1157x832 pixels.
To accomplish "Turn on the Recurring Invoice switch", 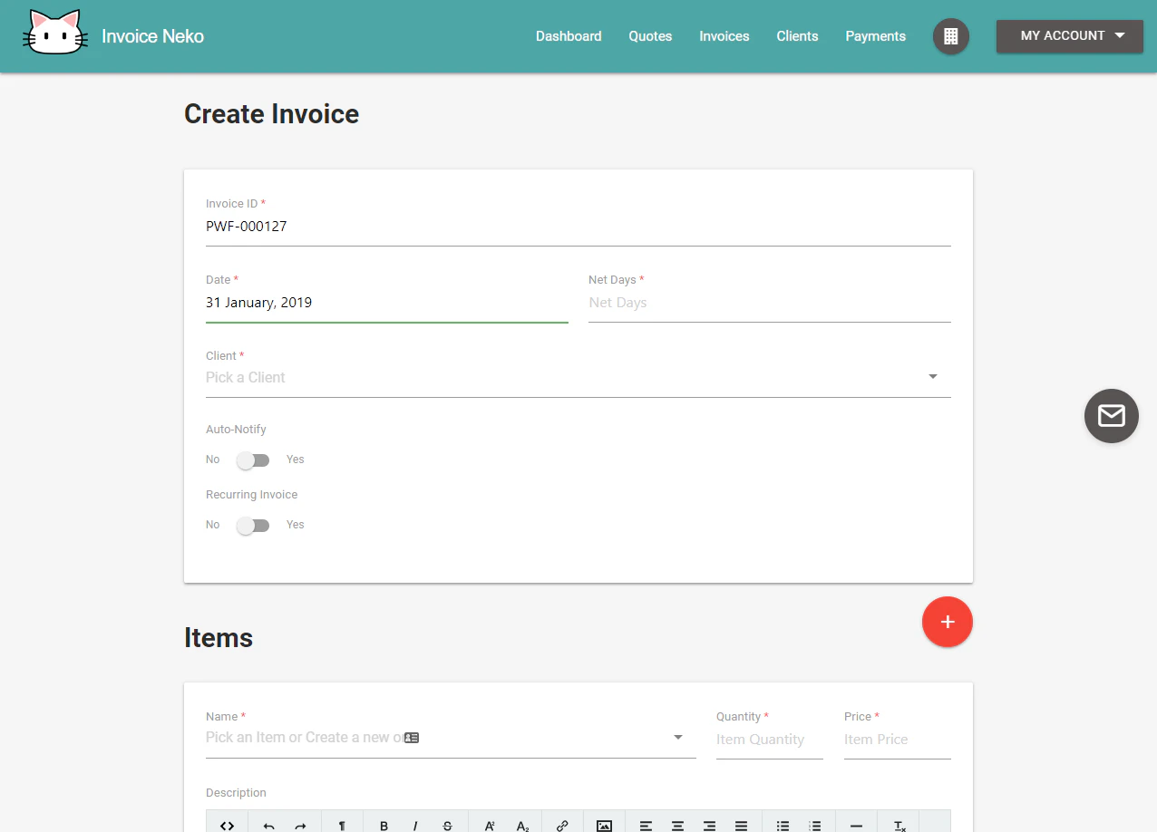I will pos(253,526).
